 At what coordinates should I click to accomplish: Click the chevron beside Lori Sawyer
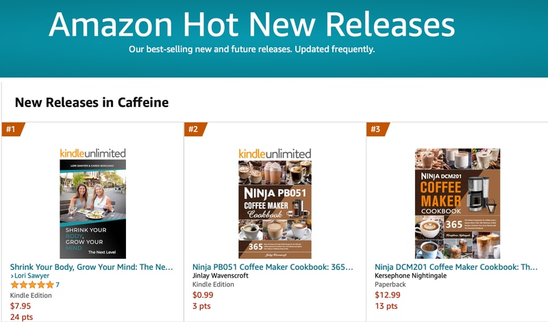click(12, 276)
